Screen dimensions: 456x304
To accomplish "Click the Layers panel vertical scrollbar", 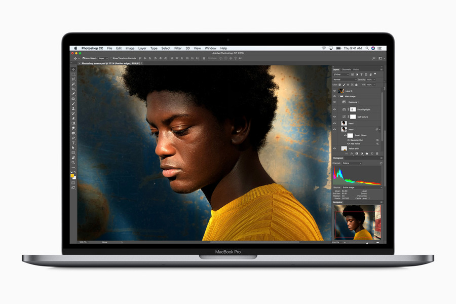I will pos(382,117).
